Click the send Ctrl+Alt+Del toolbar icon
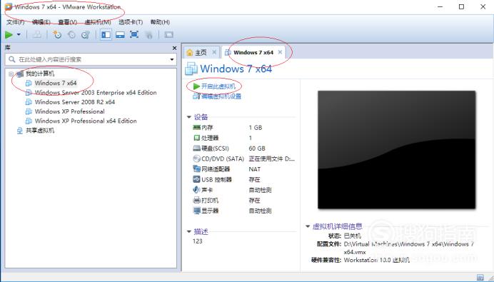Viewport: 494px width, 282px height. tap(37, 35)
